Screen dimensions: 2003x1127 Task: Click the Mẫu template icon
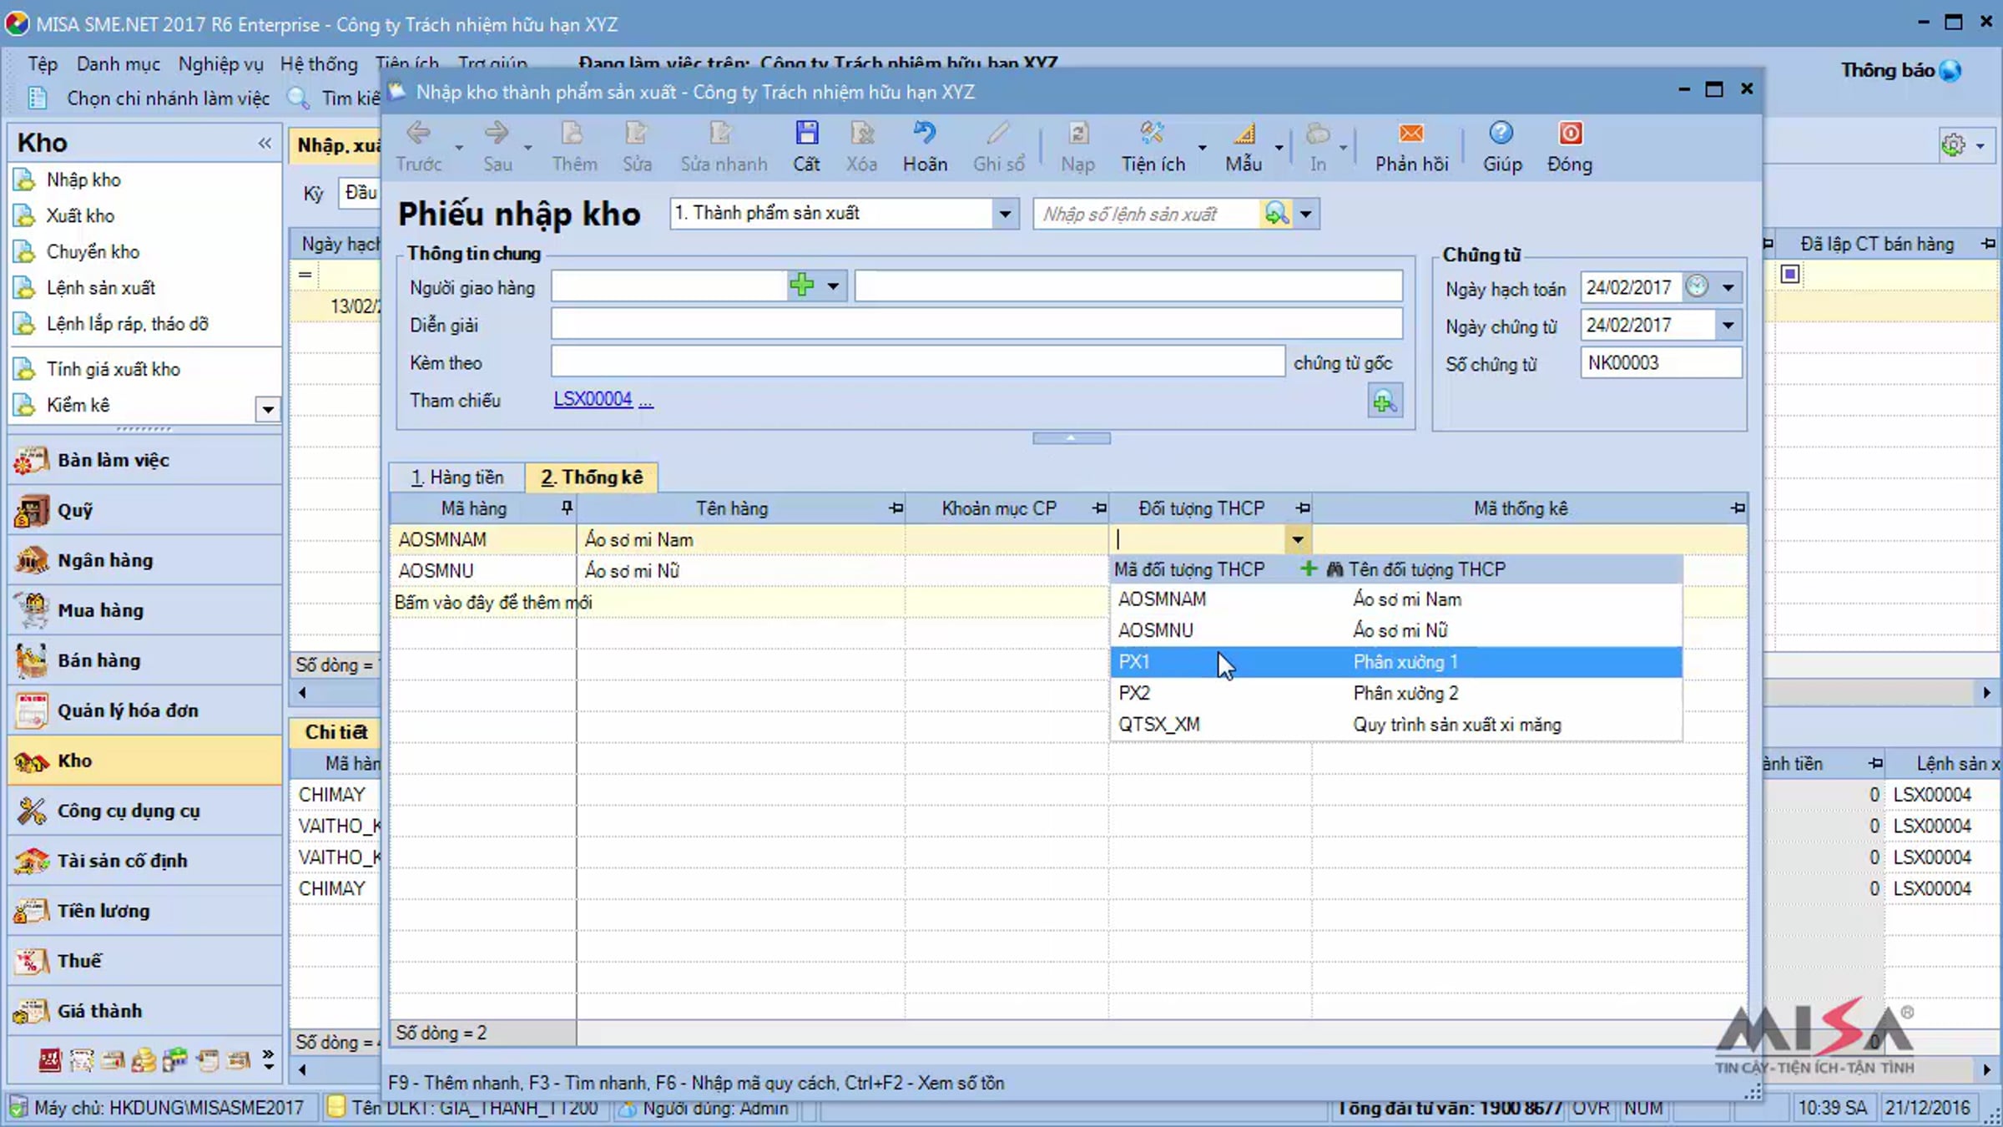point(1244,134)
